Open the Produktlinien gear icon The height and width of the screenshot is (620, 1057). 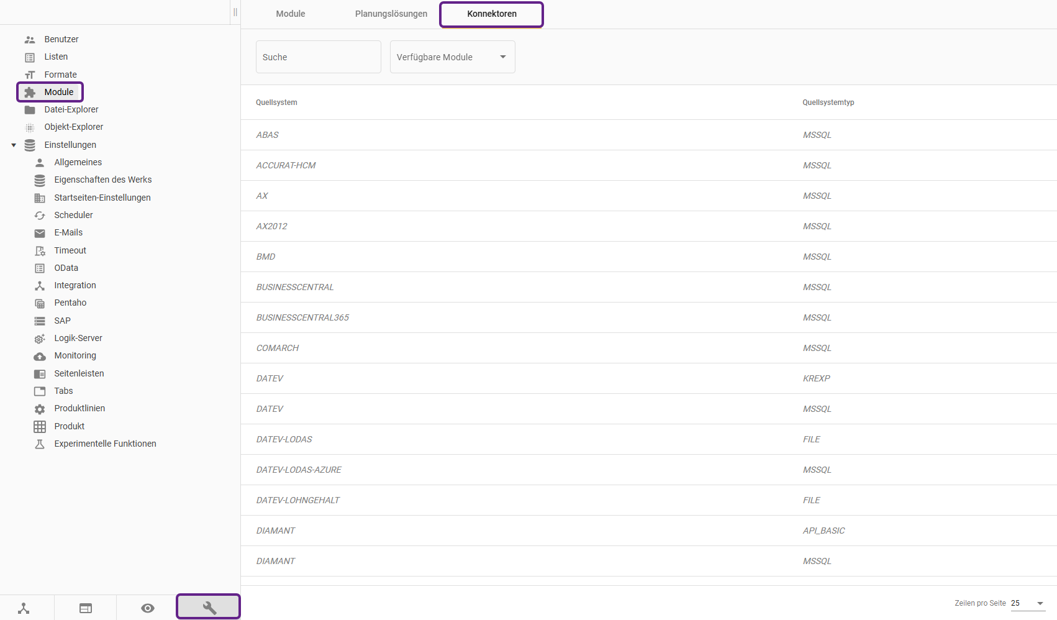[x=40, y=409]
